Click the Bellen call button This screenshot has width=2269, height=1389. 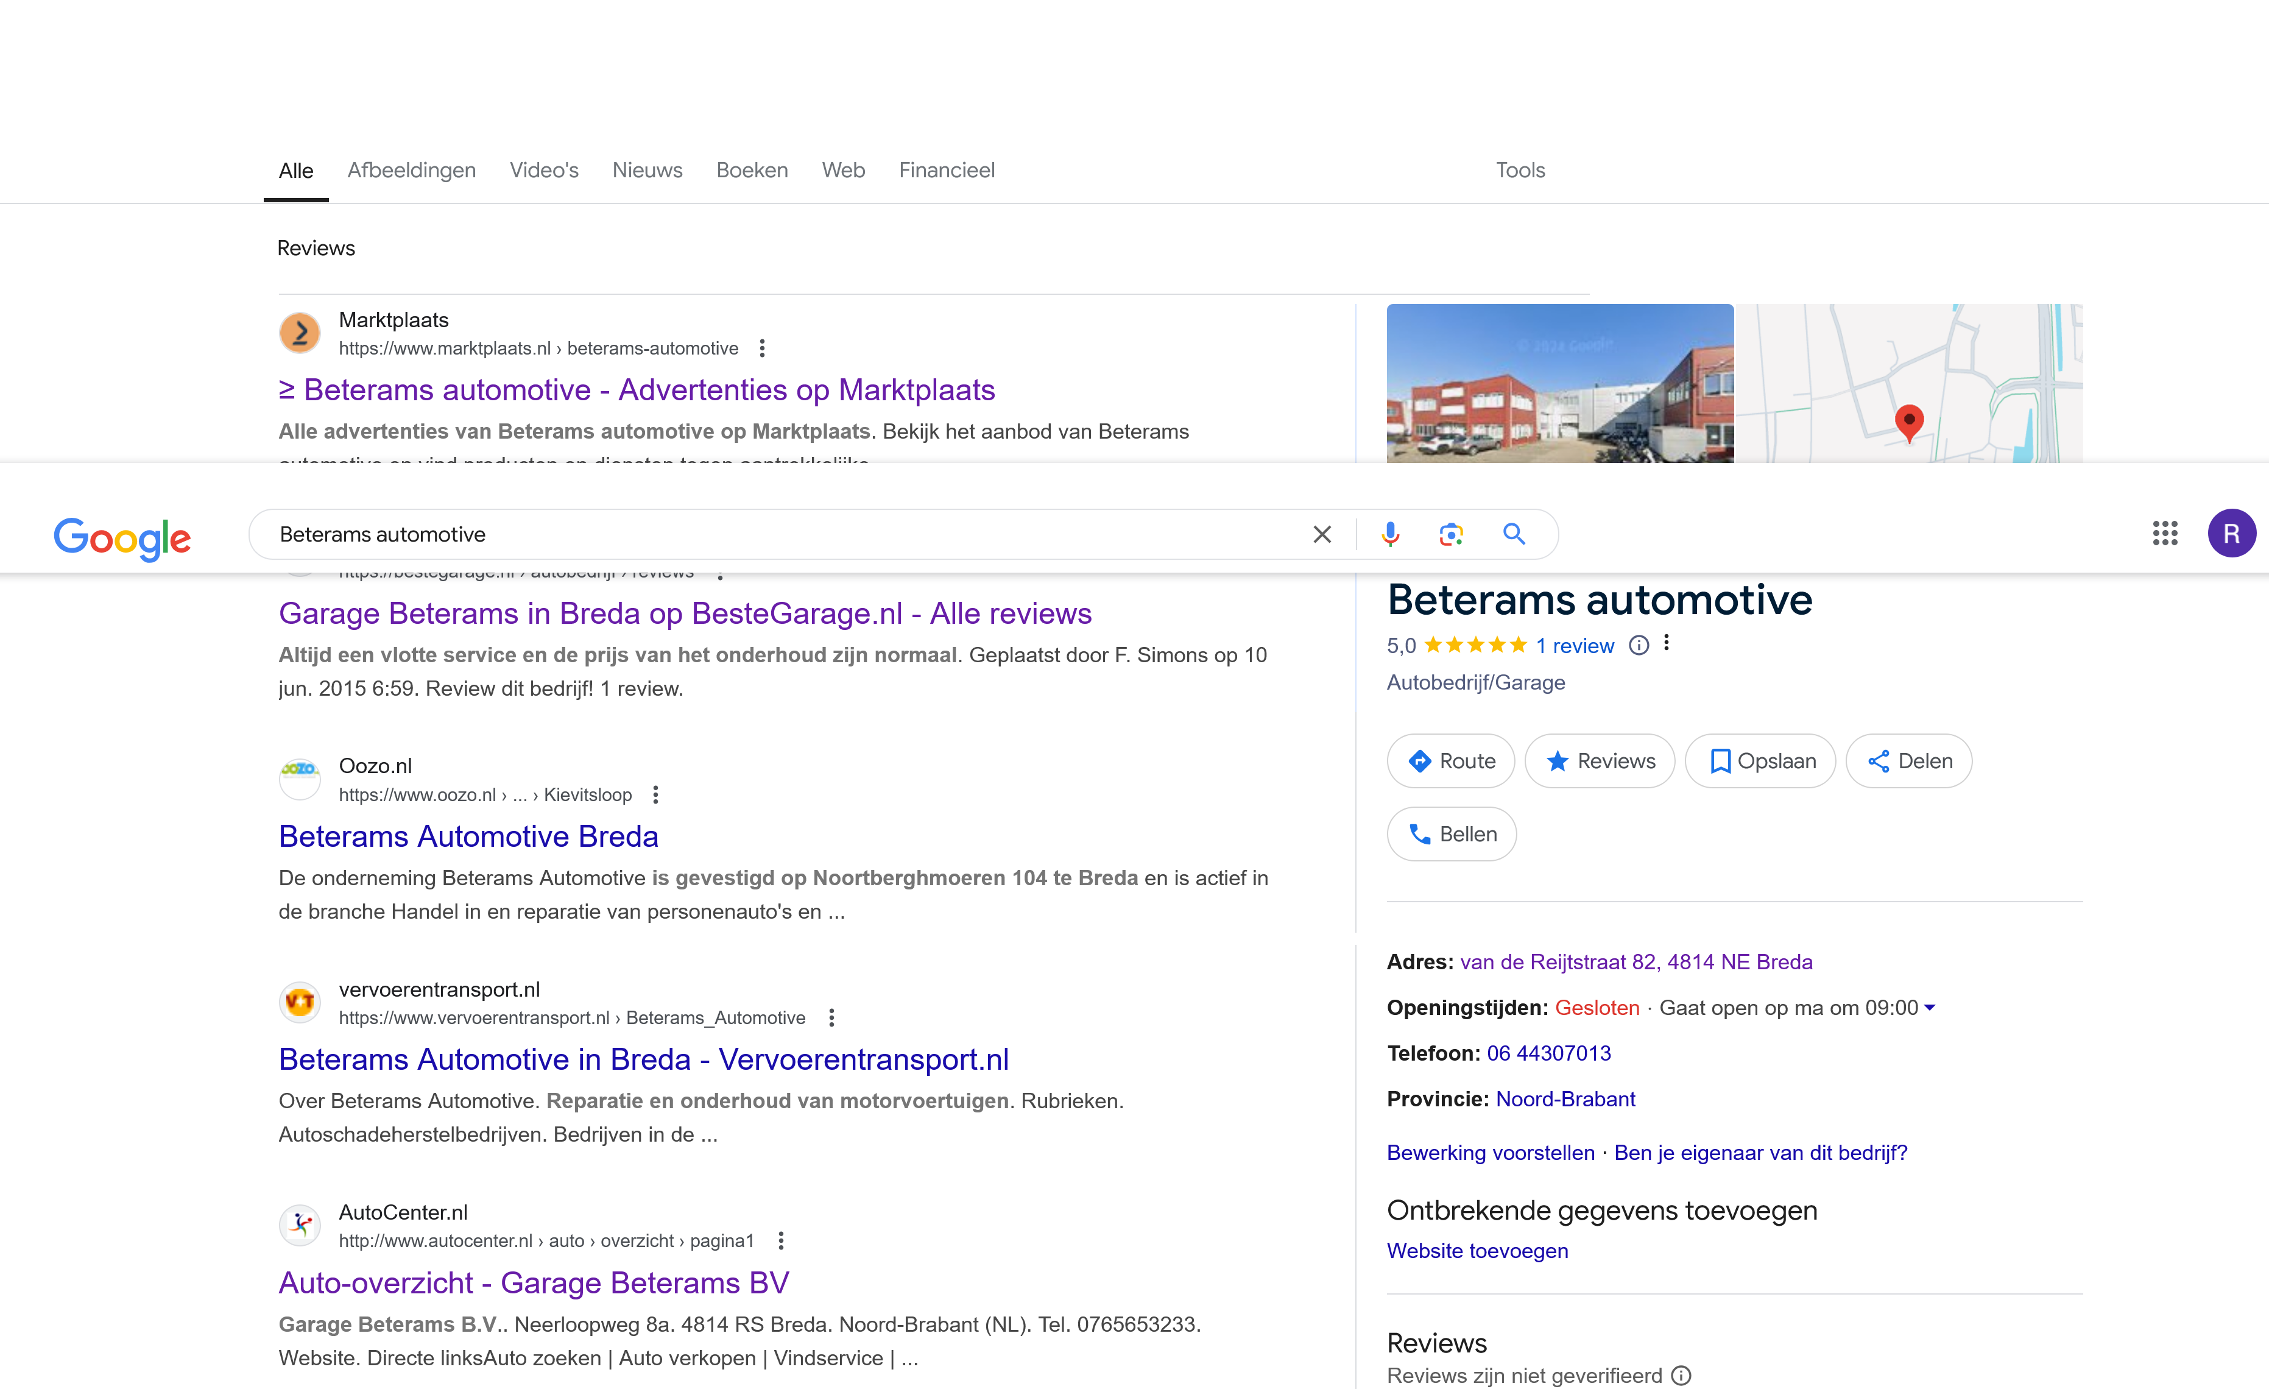pyautogui.click(x=1452, y=835)
